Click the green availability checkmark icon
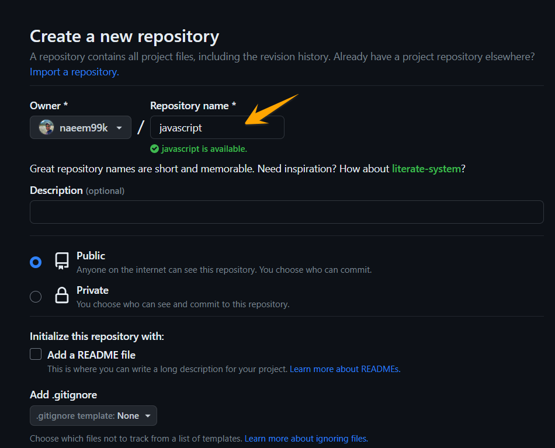Image resolution: width=555 pixels, height=448 pixels. pos(154,148)
